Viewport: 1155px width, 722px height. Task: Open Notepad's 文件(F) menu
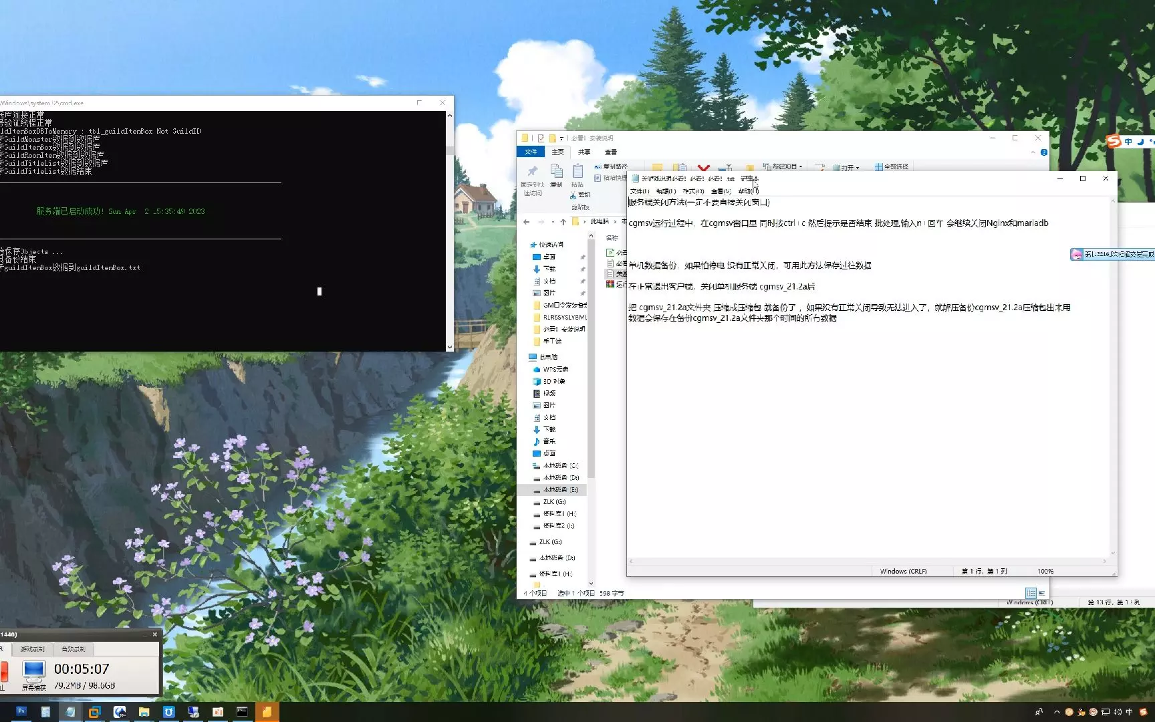[x=640, y=191]
